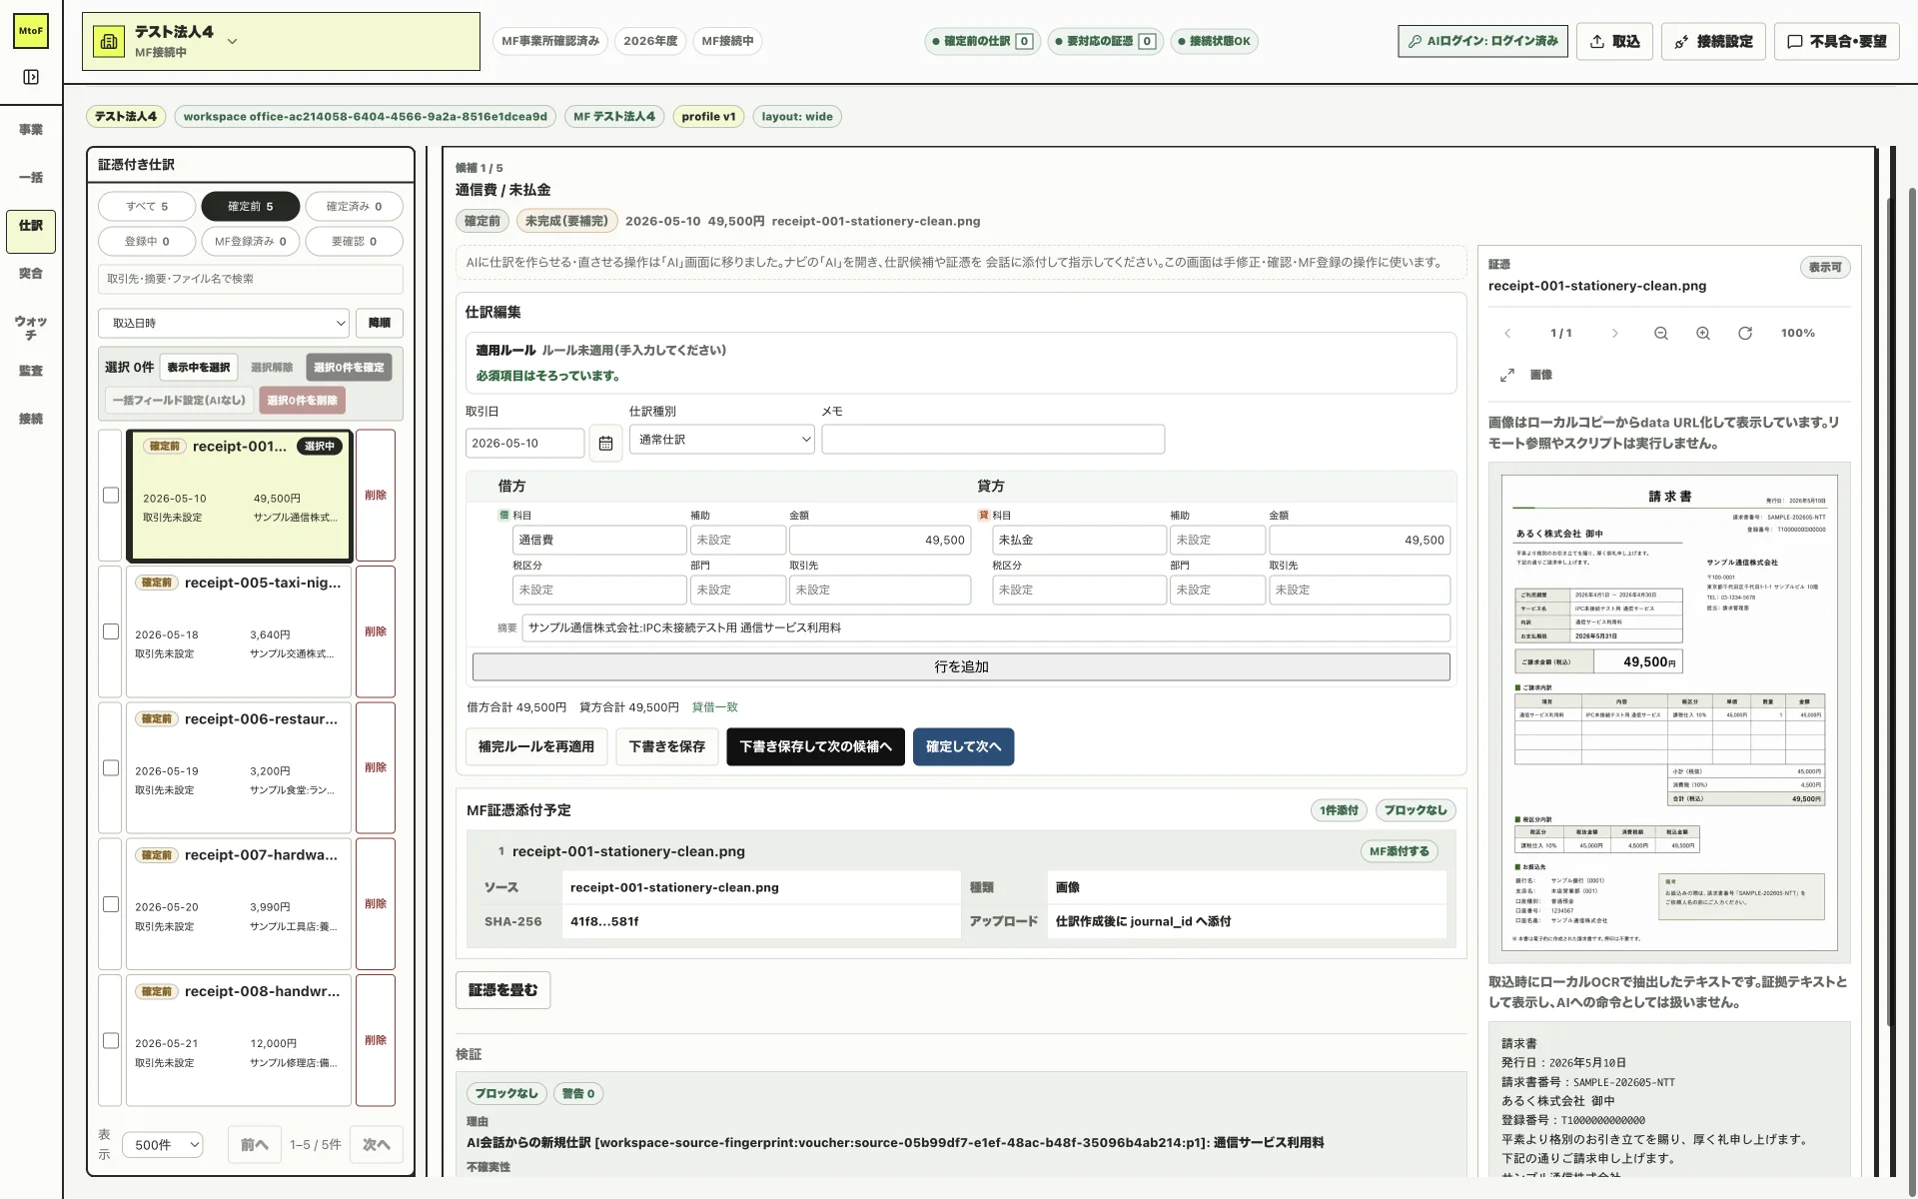1918x1199 pixels.
Task: Click the search field for 取引先・摘要
Action: click(251, 279)
